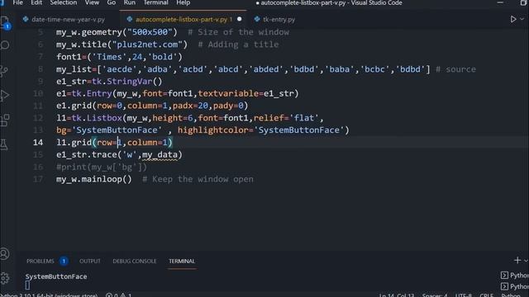This screenshot has height=297, width=529.
Task: Click the Python icon on tk-entry.py tab
Action: 257,19
